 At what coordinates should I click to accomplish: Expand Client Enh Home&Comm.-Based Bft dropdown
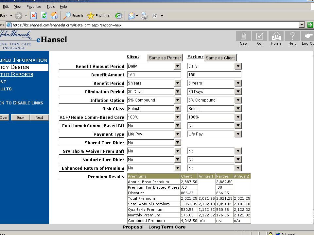coord(178,125)
